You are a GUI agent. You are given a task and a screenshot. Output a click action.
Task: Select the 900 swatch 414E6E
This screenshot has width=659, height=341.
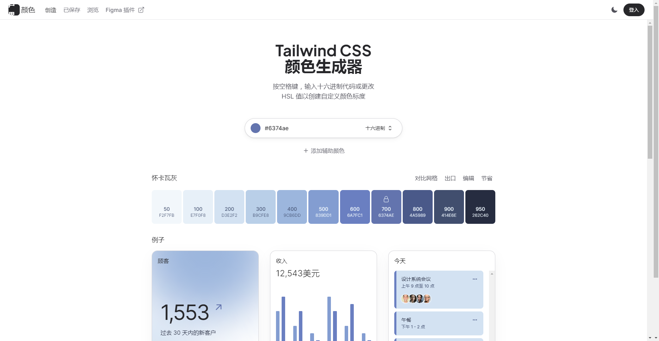(x=449, y=207)
